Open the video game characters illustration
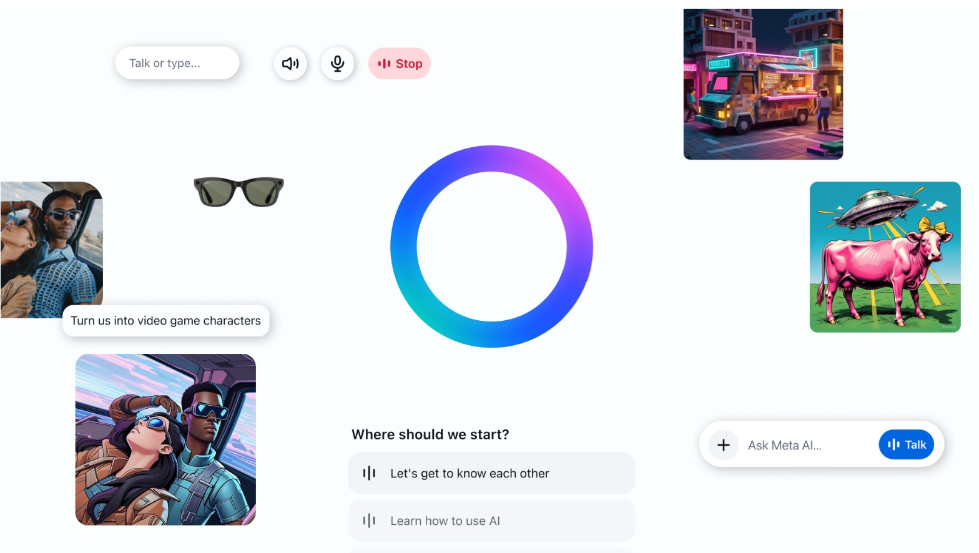Image resolution: width=979 pixels, height=553 pixels. coord(165,439)
